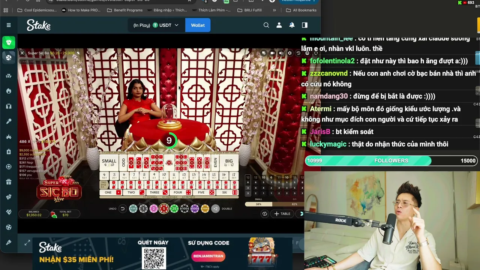Click the Stake logo
The width and height of the screenshot is (480, 270).
[39, 25]
